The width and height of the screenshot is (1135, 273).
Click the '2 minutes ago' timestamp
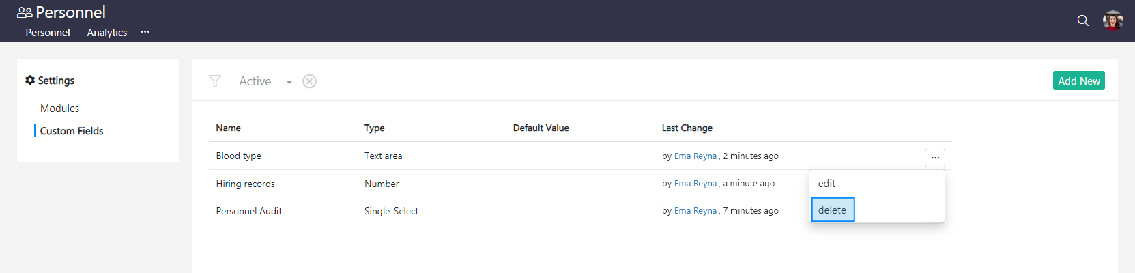pos(751,156)
